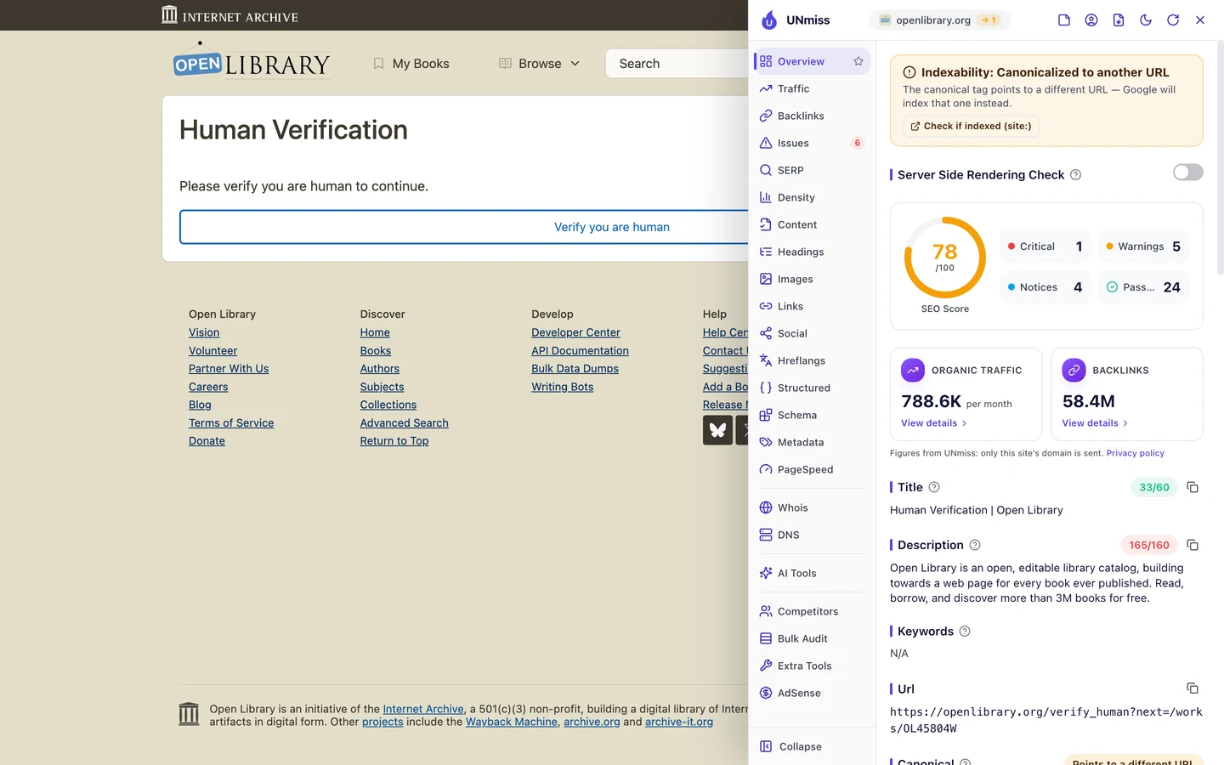Switch to dark mode with moon icon
The width and height of the screenshot is (1224, 765).
[1146, 20]
